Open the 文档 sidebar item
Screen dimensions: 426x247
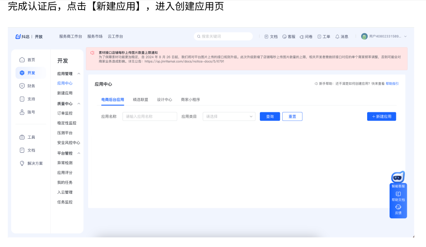(x=27, y=150)
